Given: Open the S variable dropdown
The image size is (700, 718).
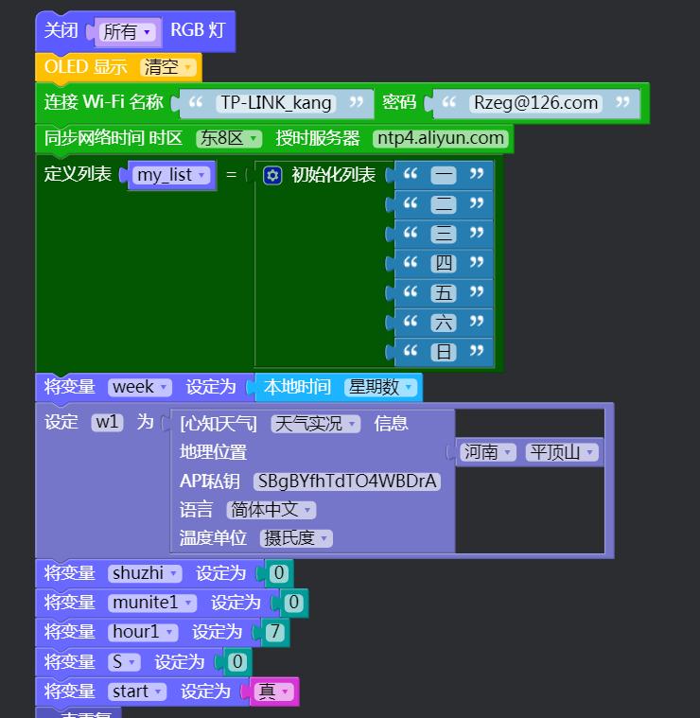Looking at the screenshot, I should [124, 662].
